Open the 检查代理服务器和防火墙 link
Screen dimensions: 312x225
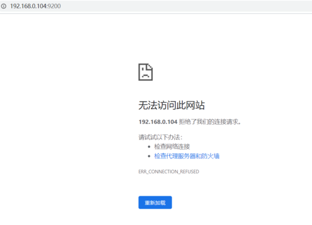[187, 156]
